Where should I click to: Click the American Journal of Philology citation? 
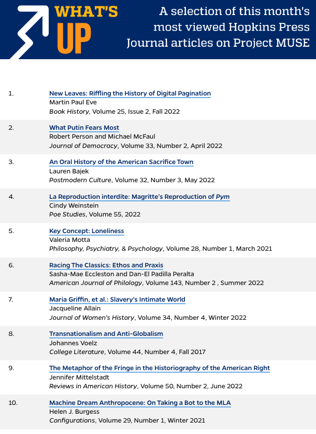click(x=156, y=283)
